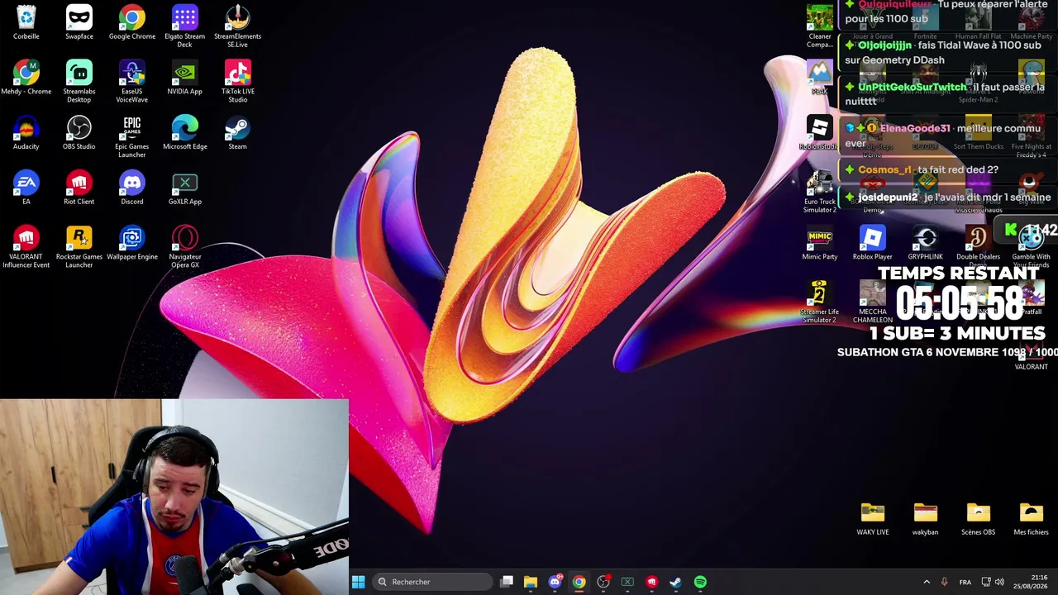The width and height of the screenshot is (1058, 595).
Task: Open the Mes fichiers folder
Action: point(1032,519)
